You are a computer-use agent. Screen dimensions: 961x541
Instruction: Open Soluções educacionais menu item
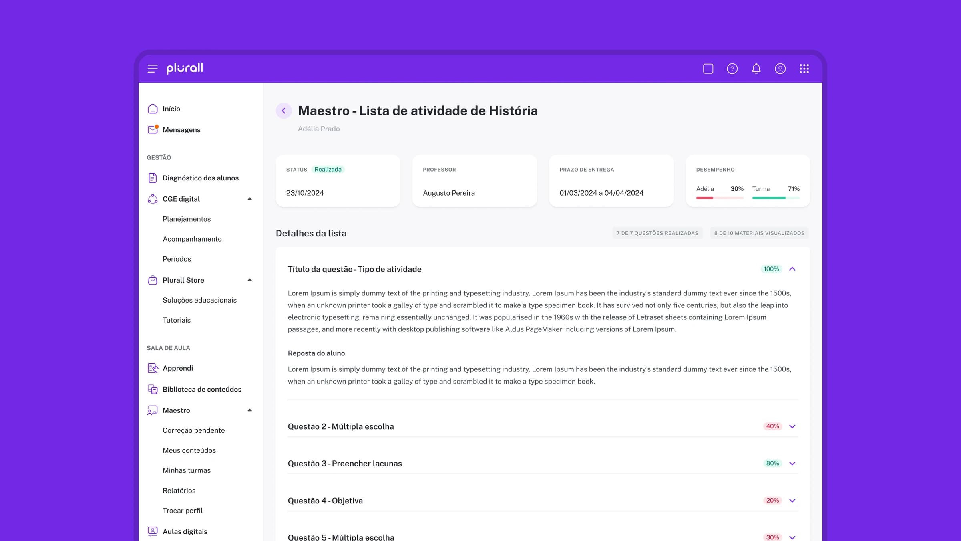tap(199, 300)
